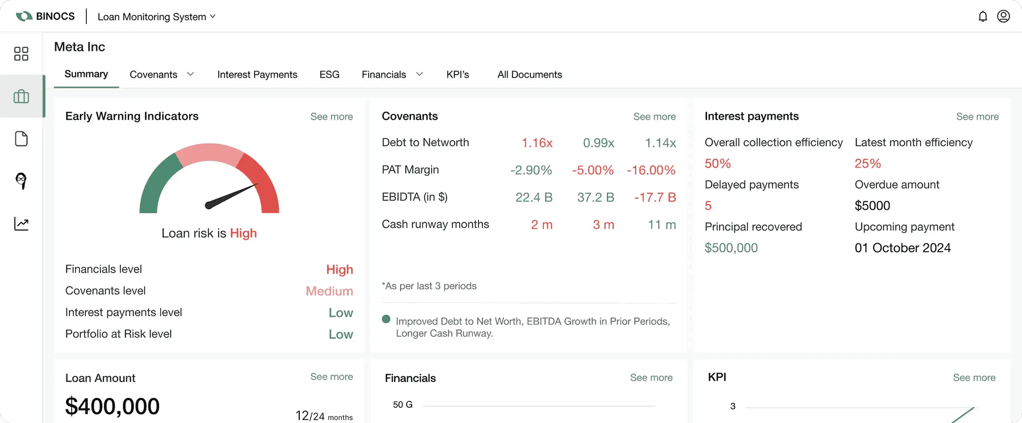
Task: Open the dashboard grid icon in sidebar
Action: click(21, 54)
